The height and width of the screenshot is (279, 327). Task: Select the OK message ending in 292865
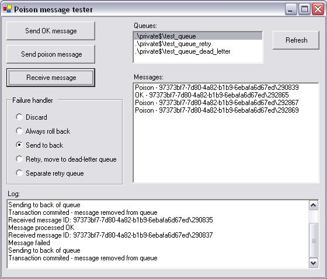coord(225,95)
